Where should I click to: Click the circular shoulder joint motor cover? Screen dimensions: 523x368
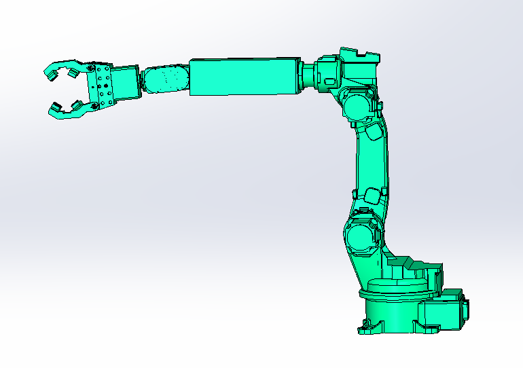pyautogui.click(x=360, y=238)
